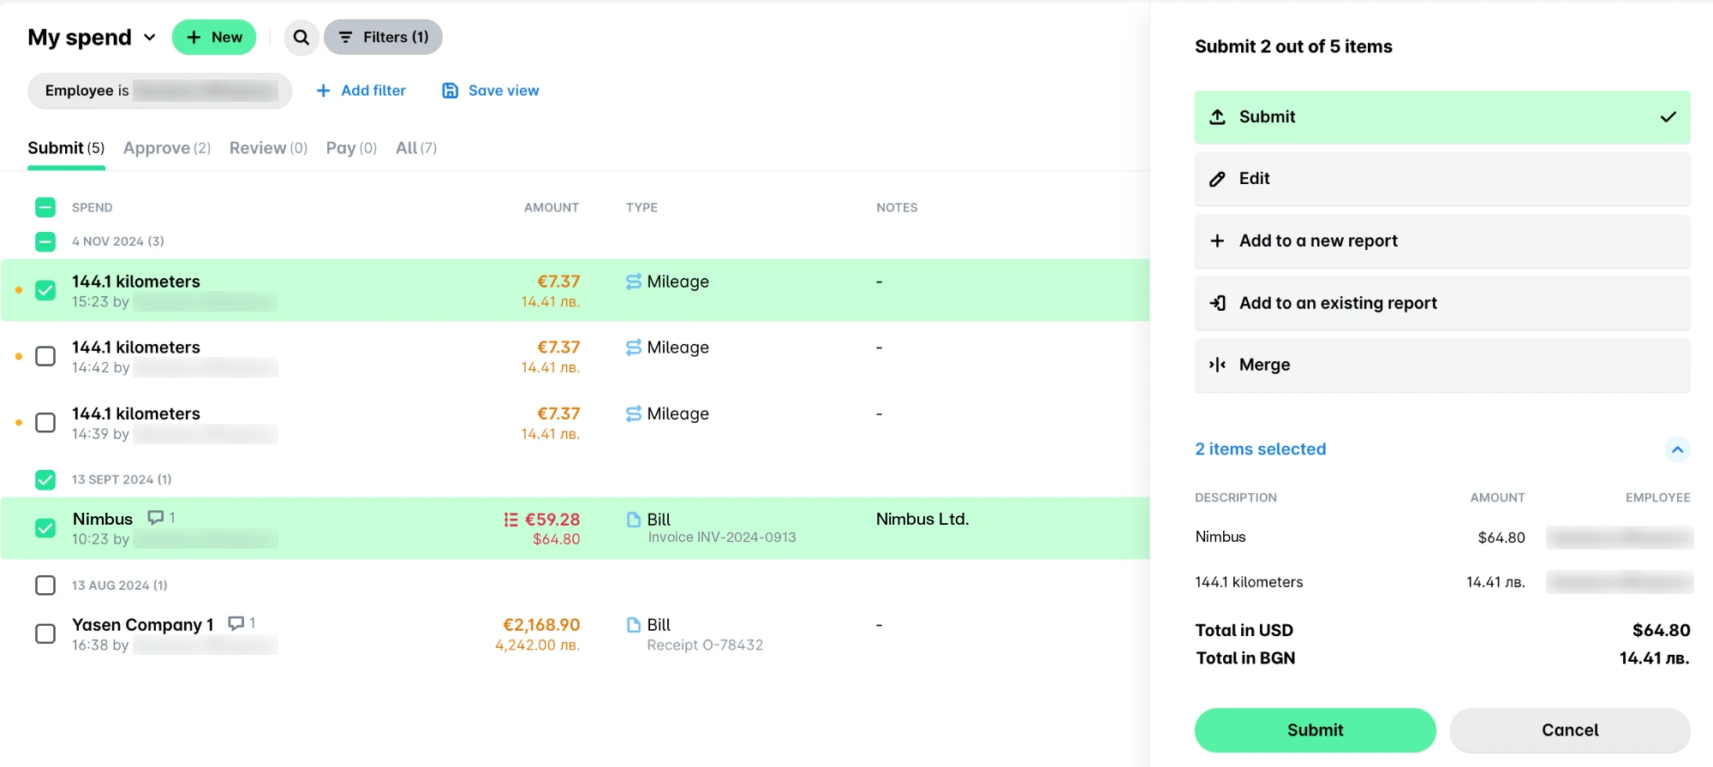Click the NOTES column header
Image resolution: width=1713 pixels, height=767 pixels.
897,207
